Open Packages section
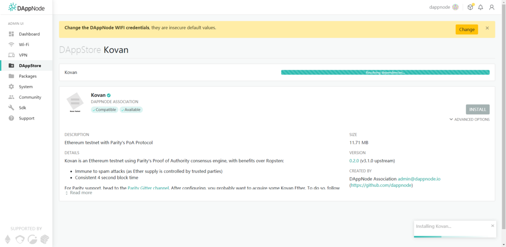This screenshot has width=506, height=247. pos(28,76)
